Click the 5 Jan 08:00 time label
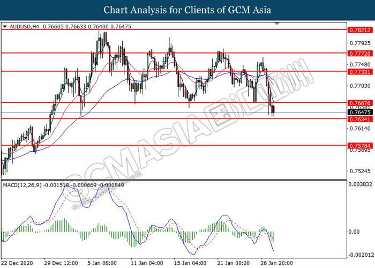This screenshot has width=375, height=268. (102, 263)
